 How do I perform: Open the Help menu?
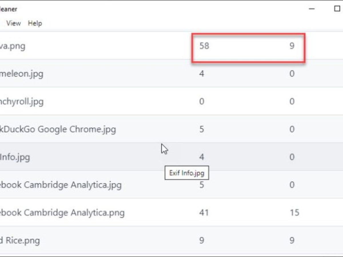point(35,23)
